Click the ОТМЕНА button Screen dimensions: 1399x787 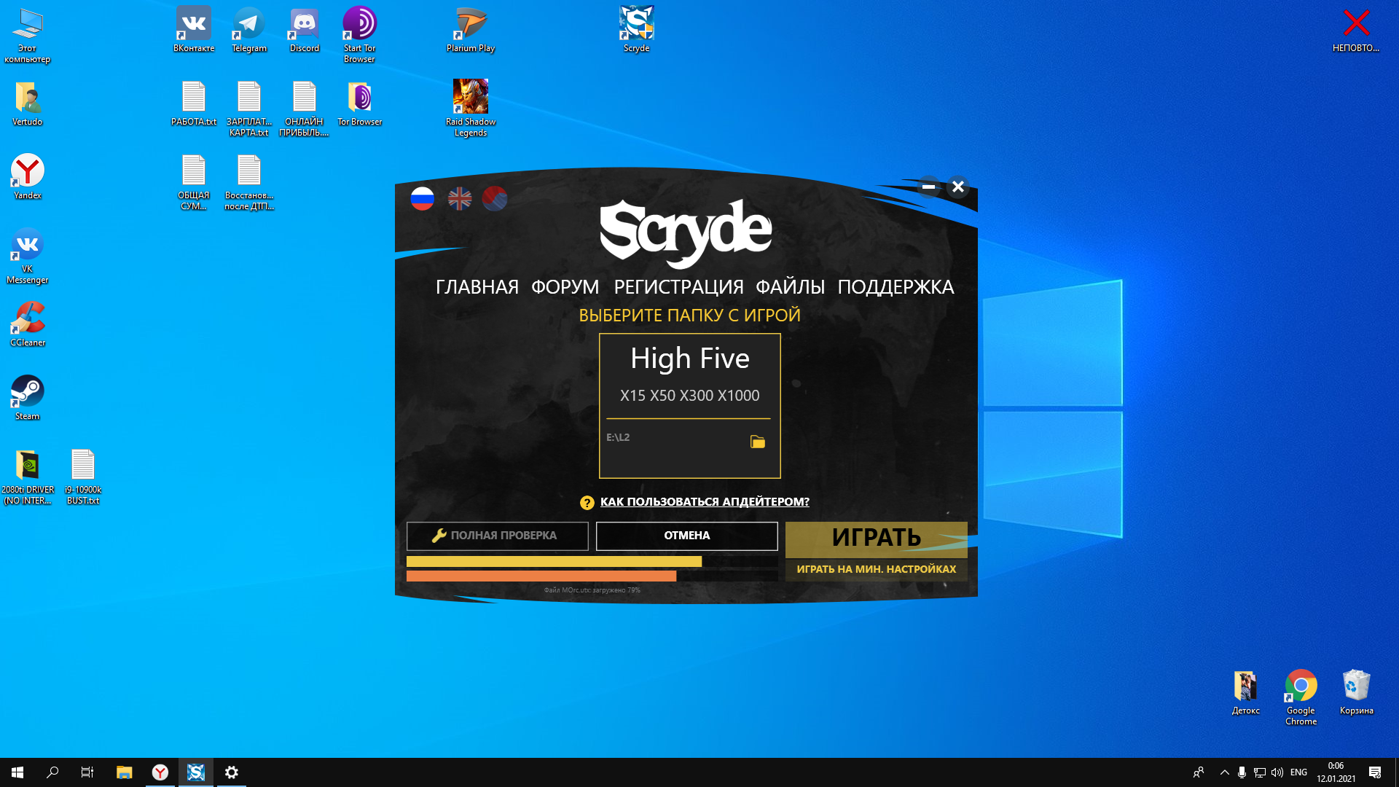tap(686, 536)
